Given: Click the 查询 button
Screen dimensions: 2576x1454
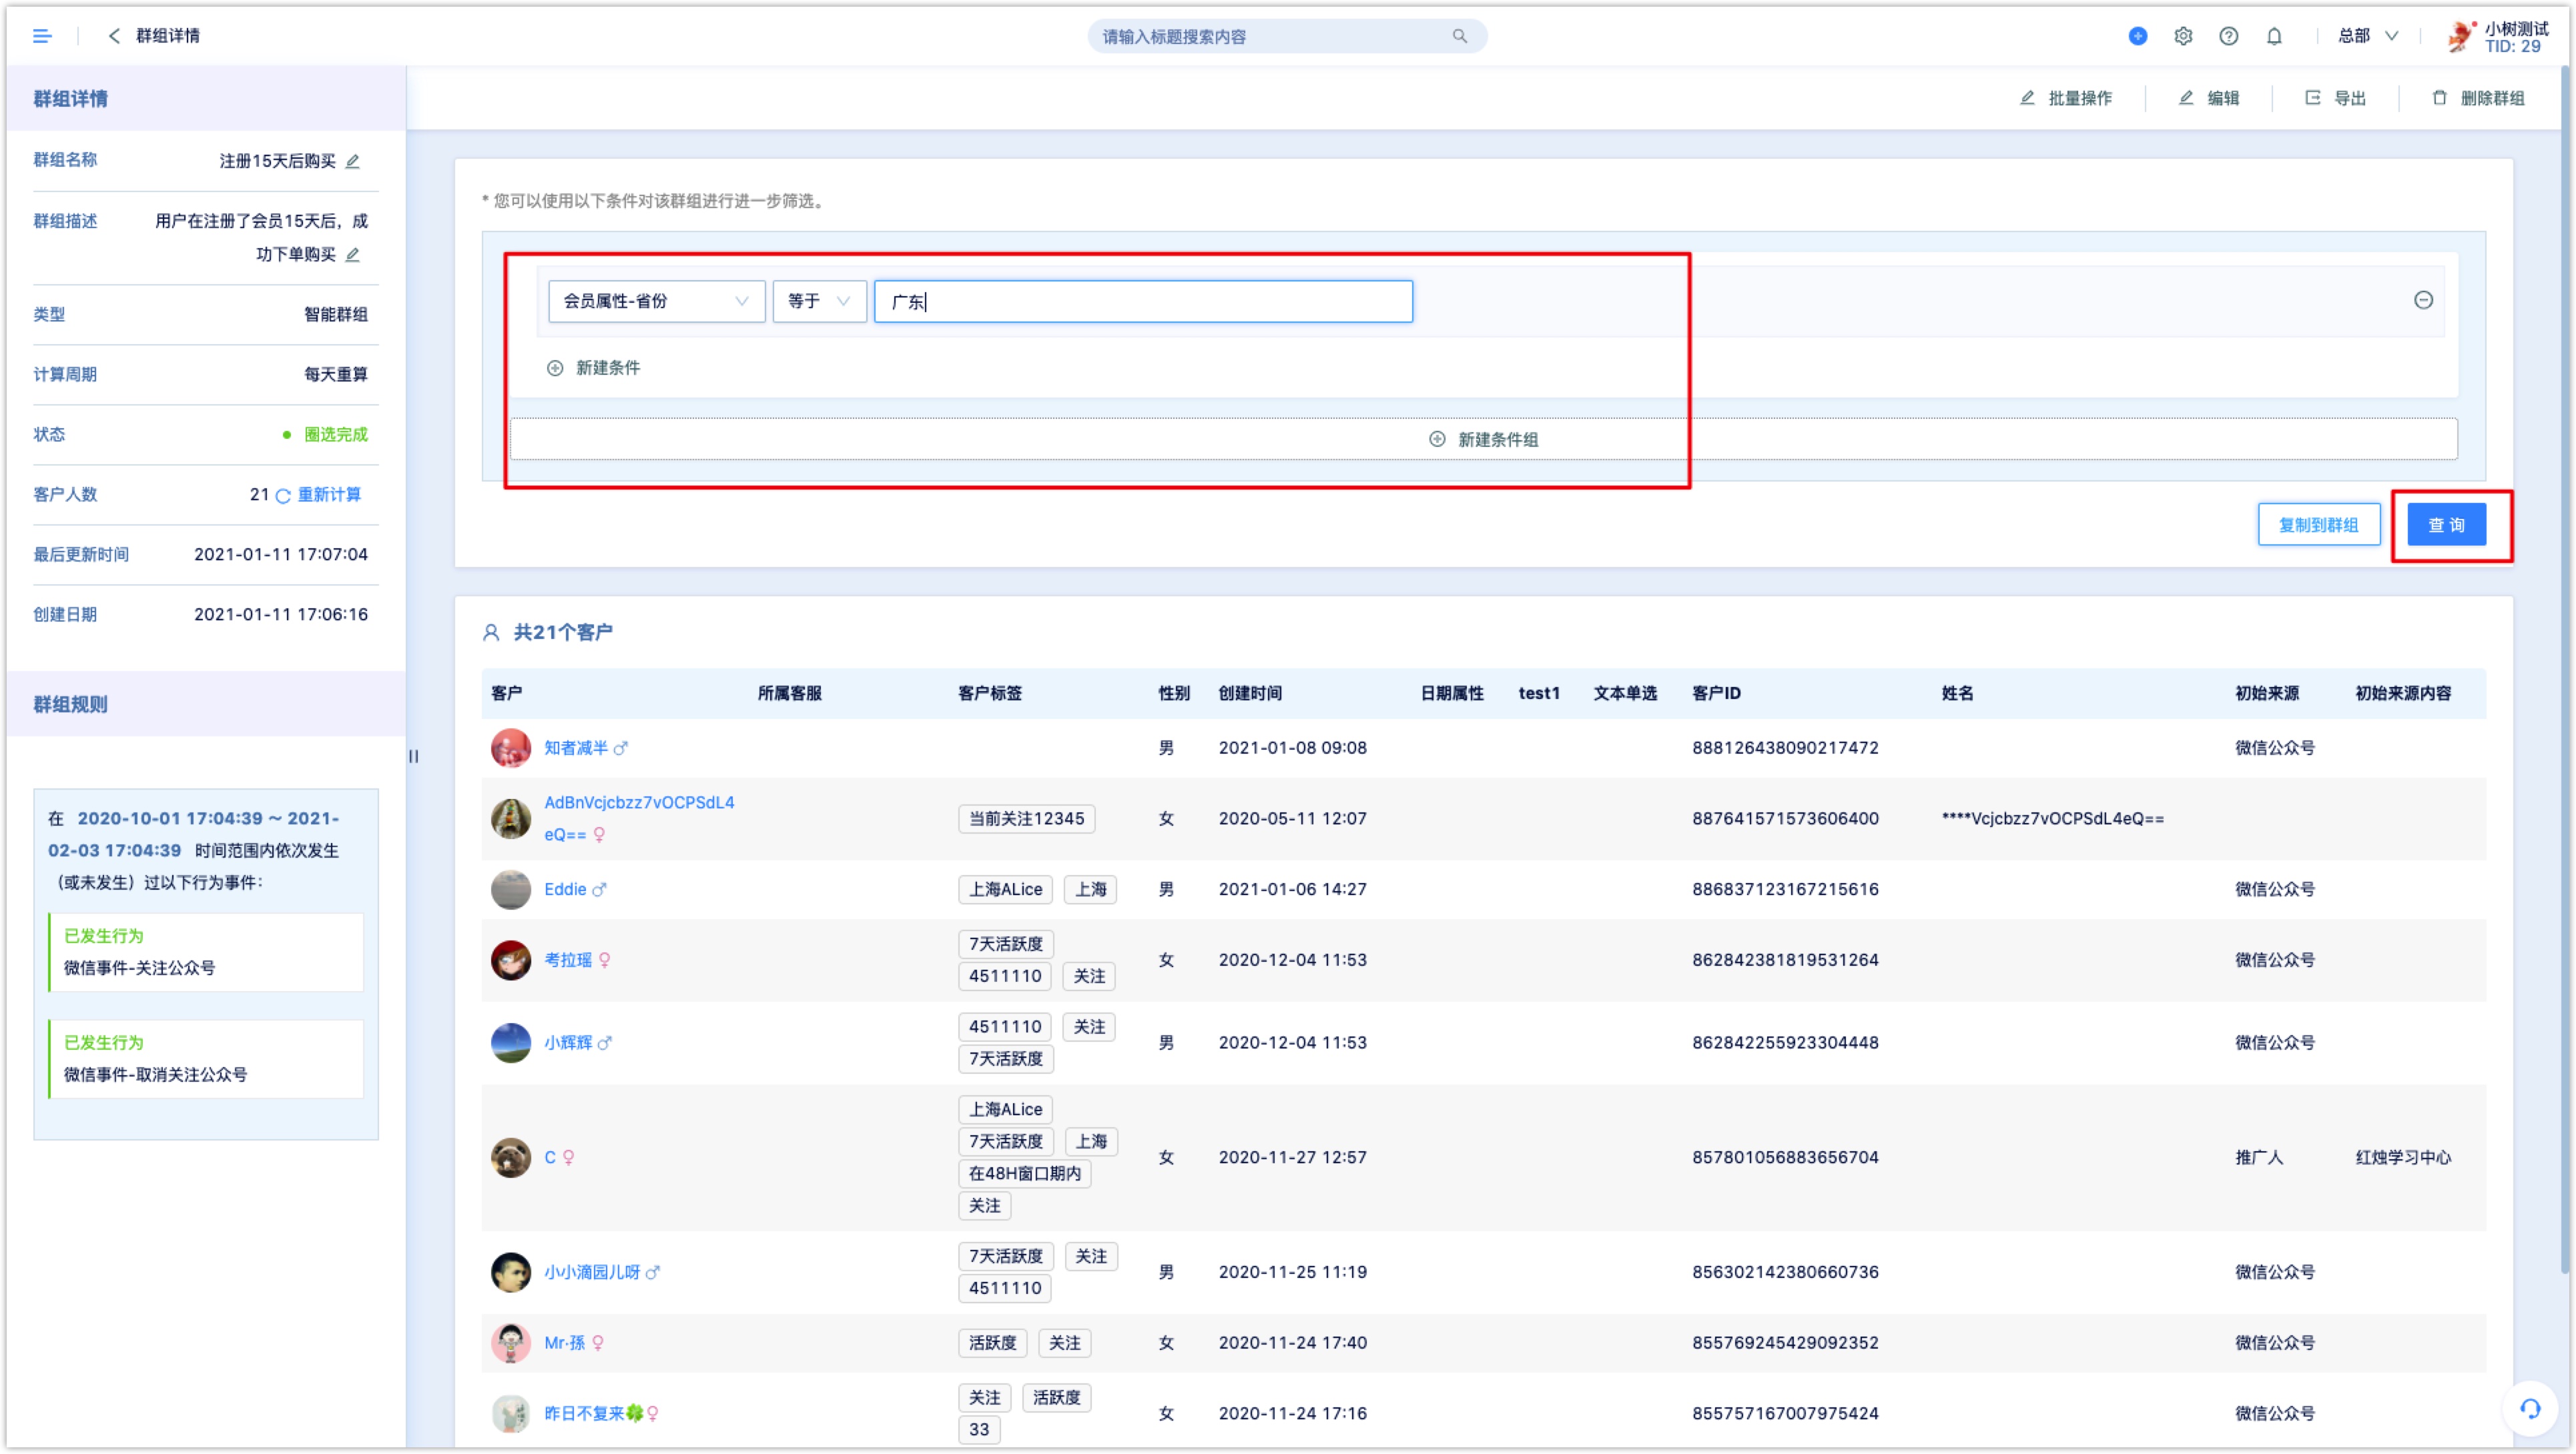Looking at the screenshot, I should coord(2446,526).
